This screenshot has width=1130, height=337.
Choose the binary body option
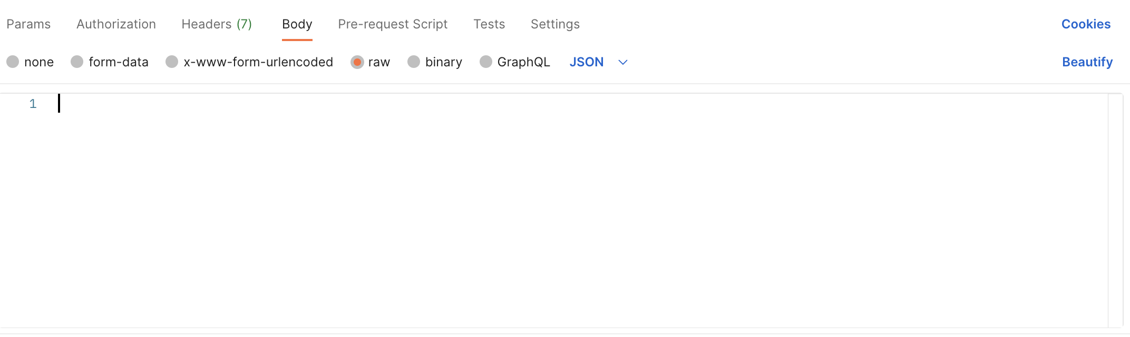pos(414,62)
